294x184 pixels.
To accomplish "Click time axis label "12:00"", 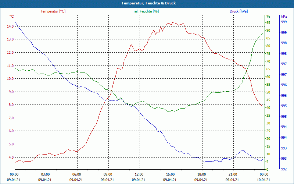I will [139, 174].
